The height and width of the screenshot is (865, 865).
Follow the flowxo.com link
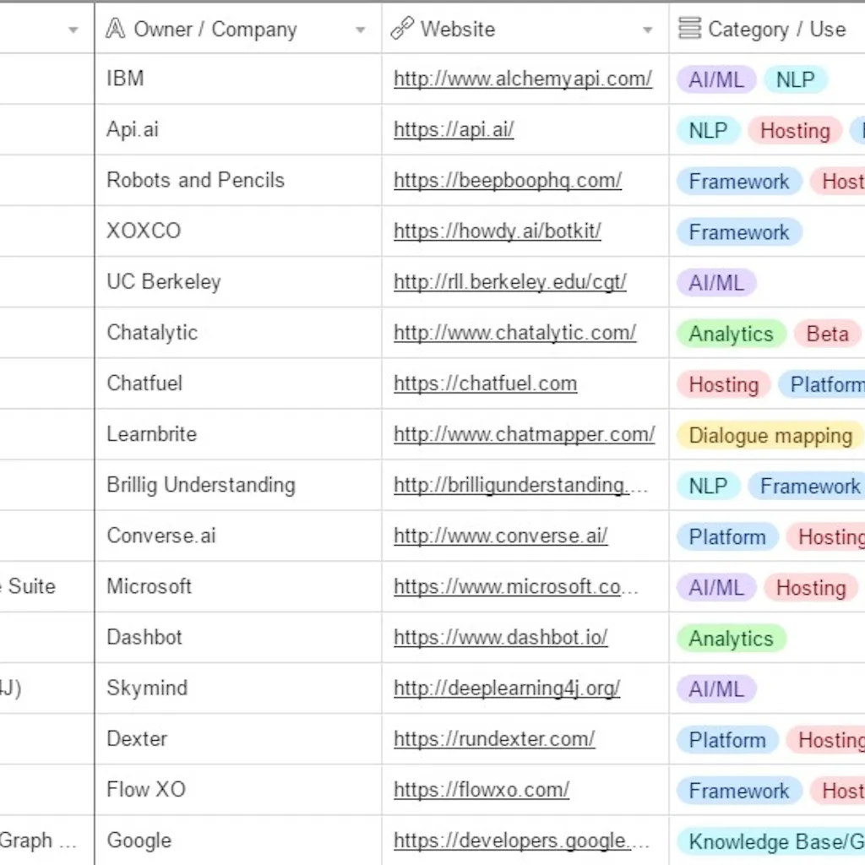[481, 789]
